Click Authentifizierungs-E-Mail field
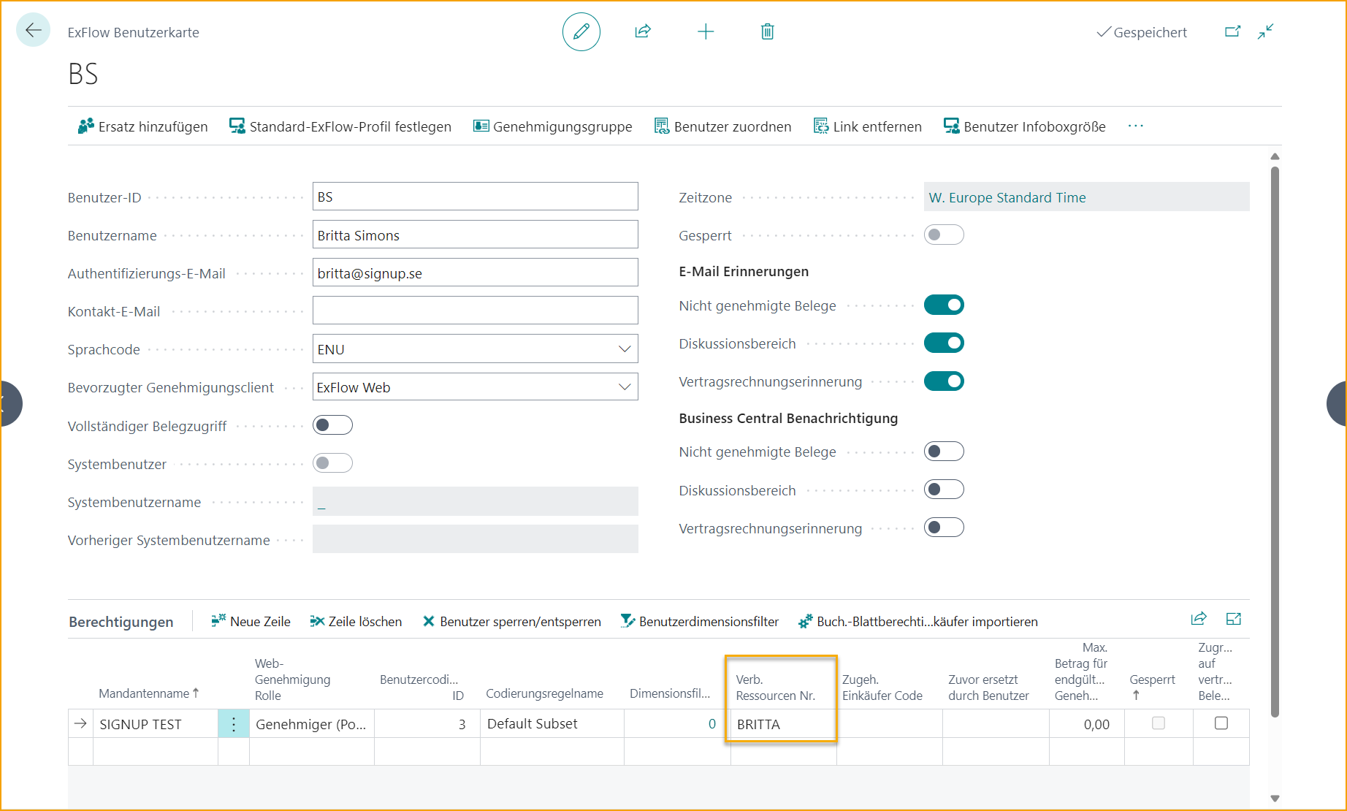This screenshot has height=811, width=1347. point(475,273)
